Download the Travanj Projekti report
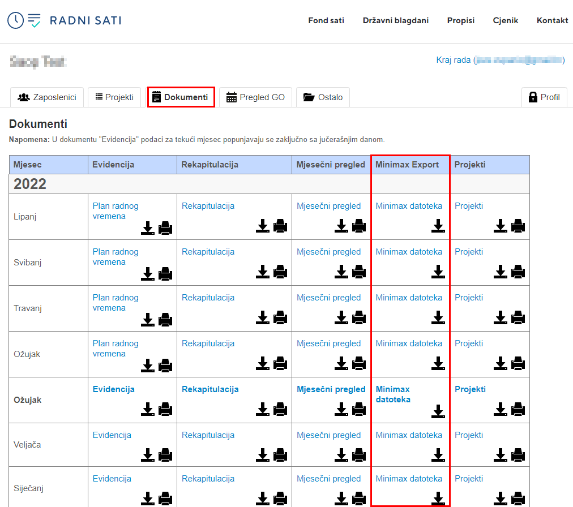This screenshot has width=573, height=507. (501, 318)
